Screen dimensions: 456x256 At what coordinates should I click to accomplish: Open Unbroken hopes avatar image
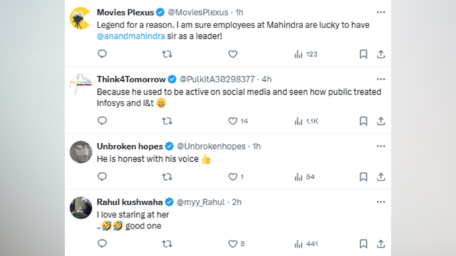click(80, 152)
